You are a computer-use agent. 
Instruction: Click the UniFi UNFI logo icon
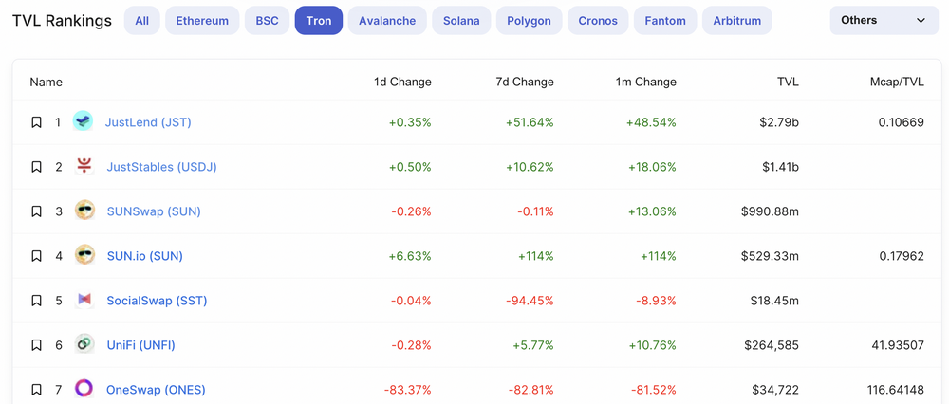84,345
